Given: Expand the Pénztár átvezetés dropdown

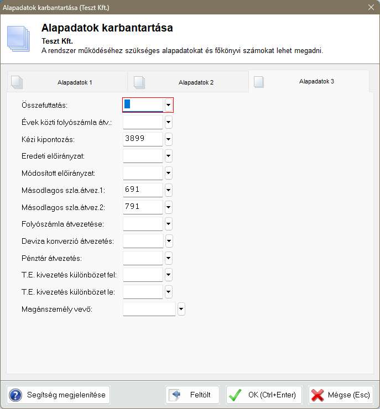Looking at the screenshot, I should click(x=169, y=258).
